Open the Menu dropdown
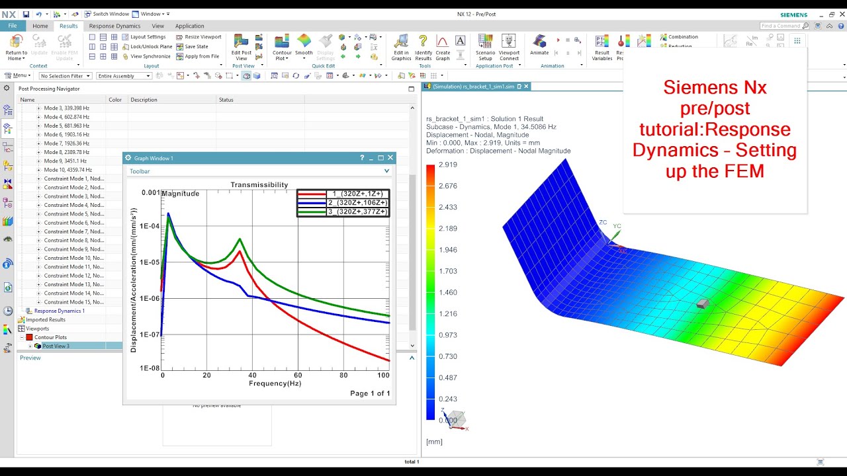847x476 pixels. 17,76
